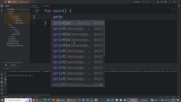
Task: Change the 4 spaces indent setting
Action: (173, 97)
